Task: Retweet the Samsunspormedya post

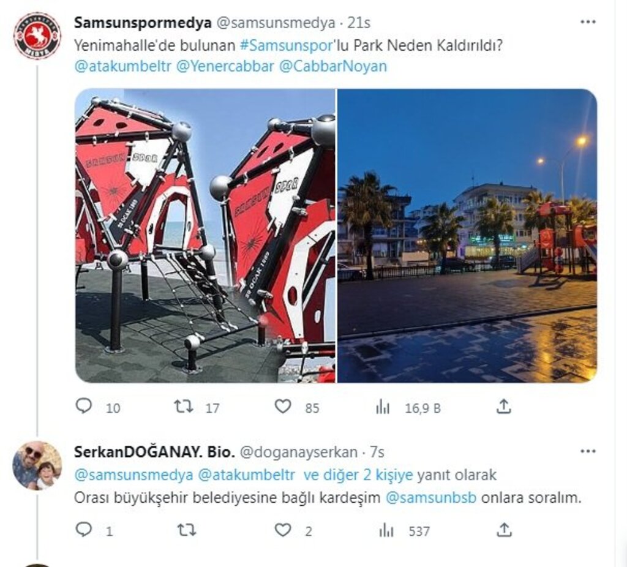Action: (184, 407)
